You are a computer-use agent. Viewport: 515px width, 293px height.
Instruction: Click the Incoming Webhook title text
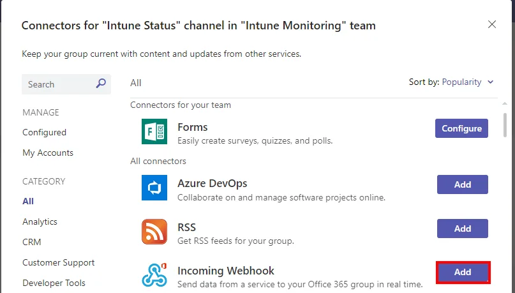226,271
